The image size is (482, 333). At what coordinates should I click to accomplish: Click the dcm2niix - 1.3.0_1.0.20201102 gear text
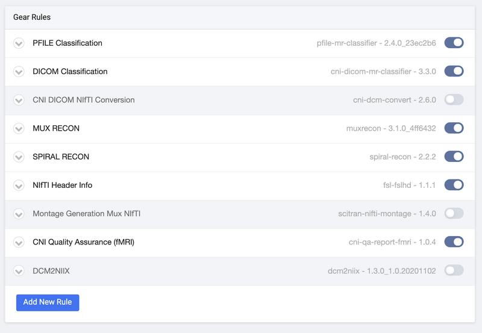tap(382, 271)
